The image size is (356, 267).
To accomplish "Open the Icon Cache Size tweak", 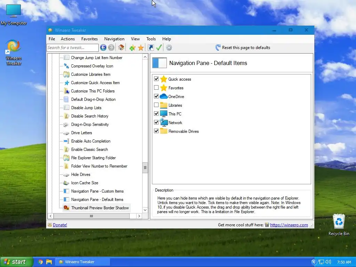I will tap(84, 183).
